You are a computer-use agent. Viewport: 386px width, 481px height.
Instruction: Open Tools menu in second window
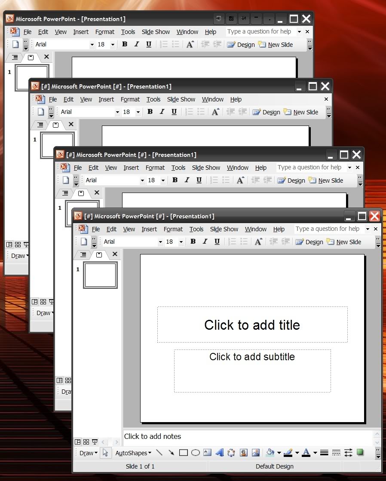(x=153, y=99)
